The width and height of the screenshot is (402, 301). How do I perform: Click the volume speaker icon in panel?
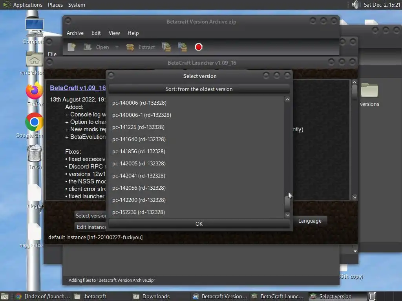[355, 5]
